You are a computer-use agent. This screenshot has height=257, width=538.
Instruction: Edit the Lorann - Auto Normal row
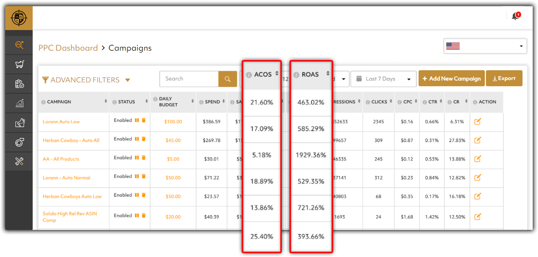coord(477,177)
